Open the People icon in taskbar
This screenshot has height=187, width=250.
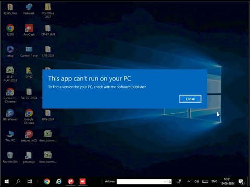tap(179, 181)
